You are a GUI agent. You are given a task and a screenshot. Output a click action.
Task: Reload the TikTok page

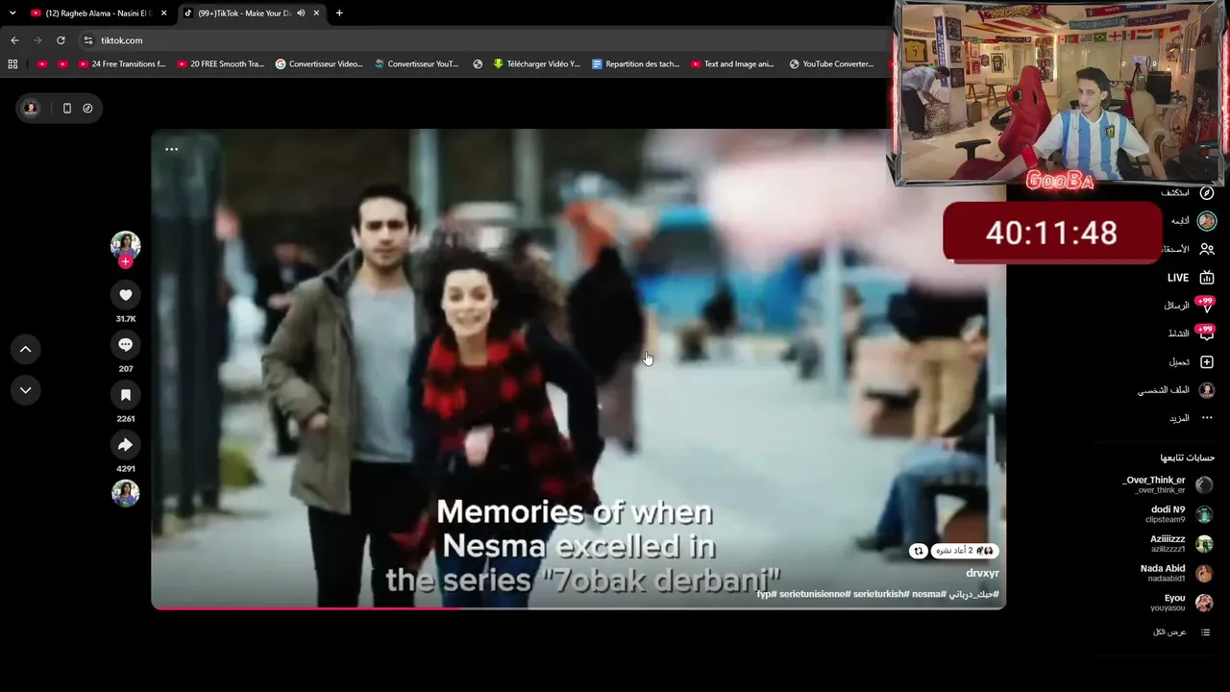pos(61,40)
